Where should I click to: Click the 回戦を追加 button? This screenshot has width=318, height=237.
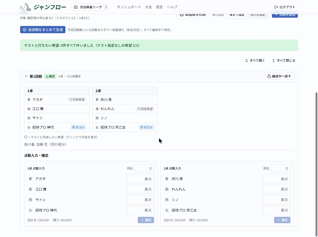pyautogui.click(x=285, y=15)
